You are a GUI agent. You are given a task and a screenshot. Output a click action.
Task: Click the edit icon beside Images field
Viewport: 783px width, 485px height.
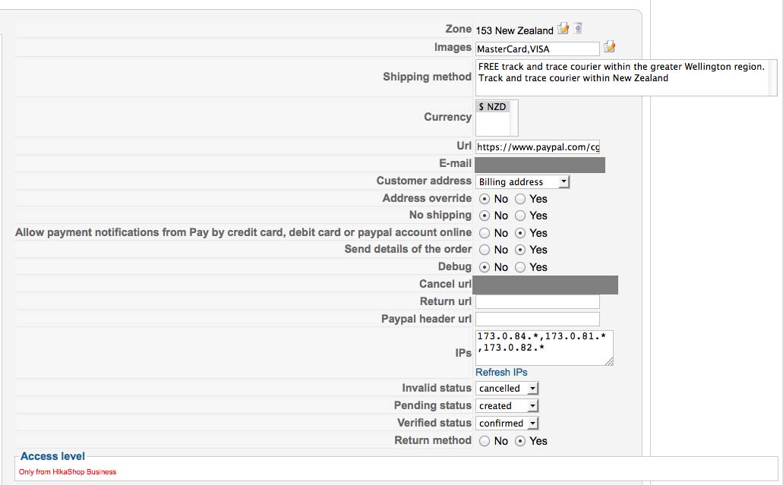(609, 47)
